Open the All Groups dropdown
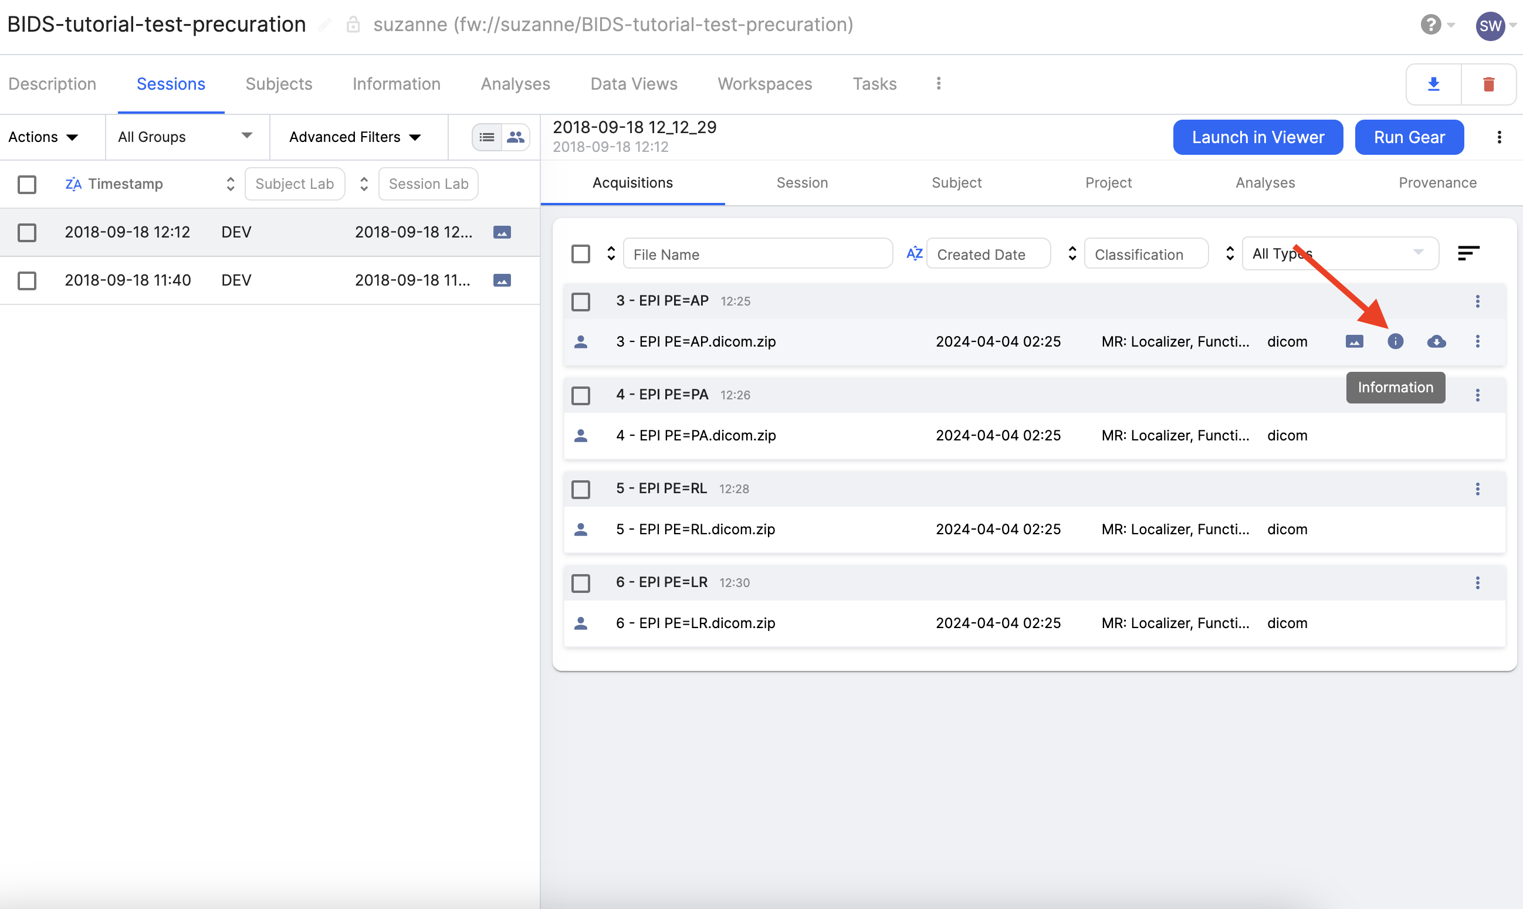 coord(185,137)
